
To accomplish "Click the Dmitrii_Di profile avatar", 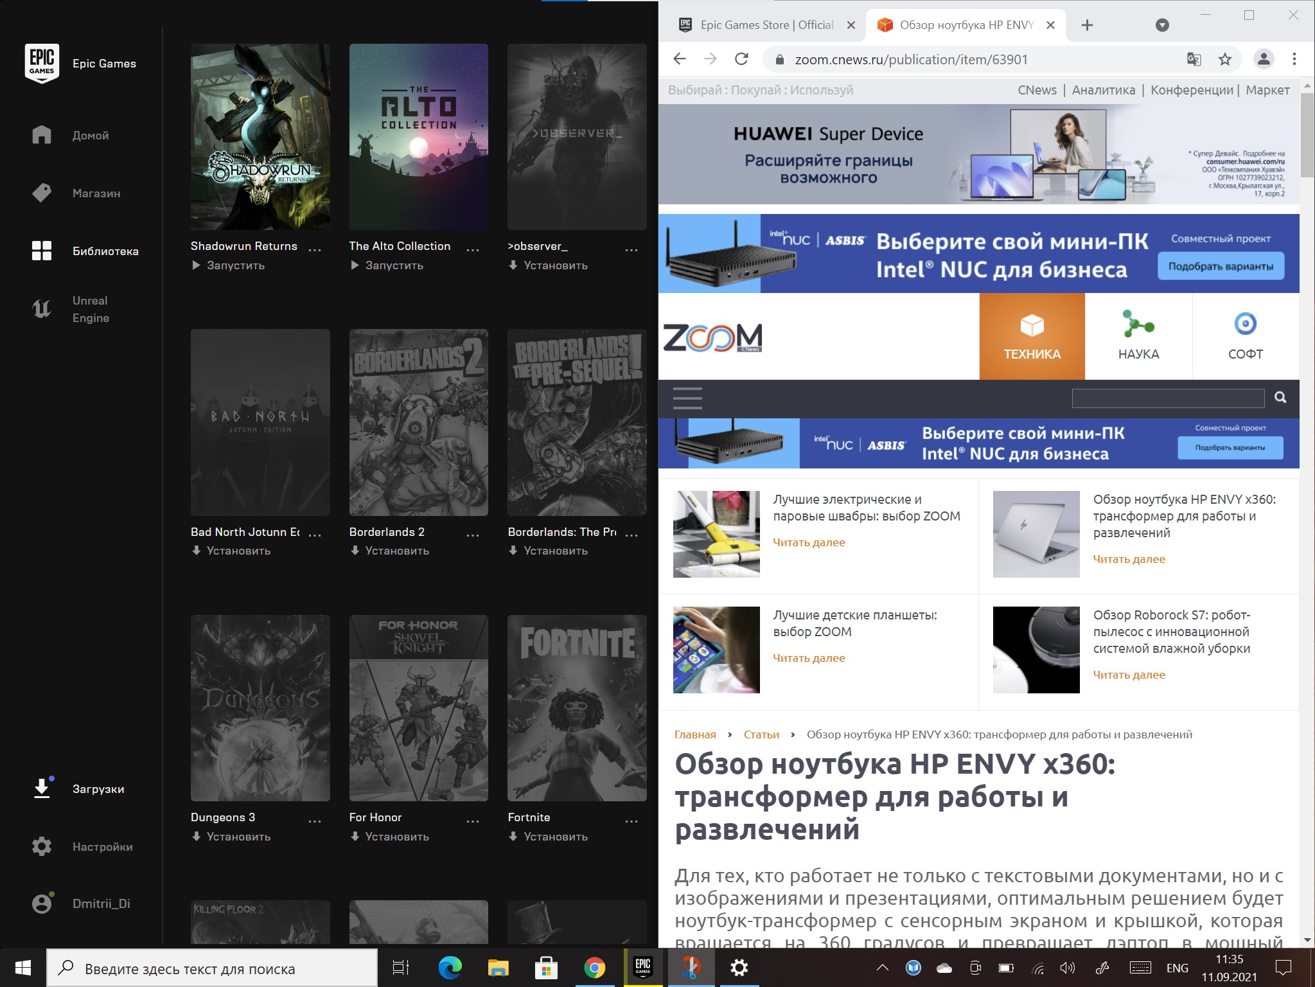I will (x=42, y=903).
